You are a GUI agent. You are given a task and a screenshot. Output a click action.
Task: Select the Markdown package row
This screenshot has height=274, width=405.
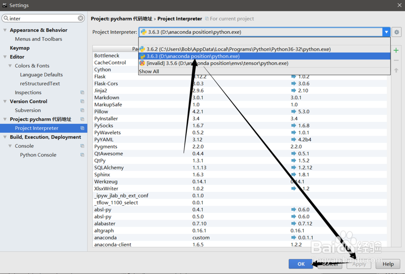pos(240,98)
